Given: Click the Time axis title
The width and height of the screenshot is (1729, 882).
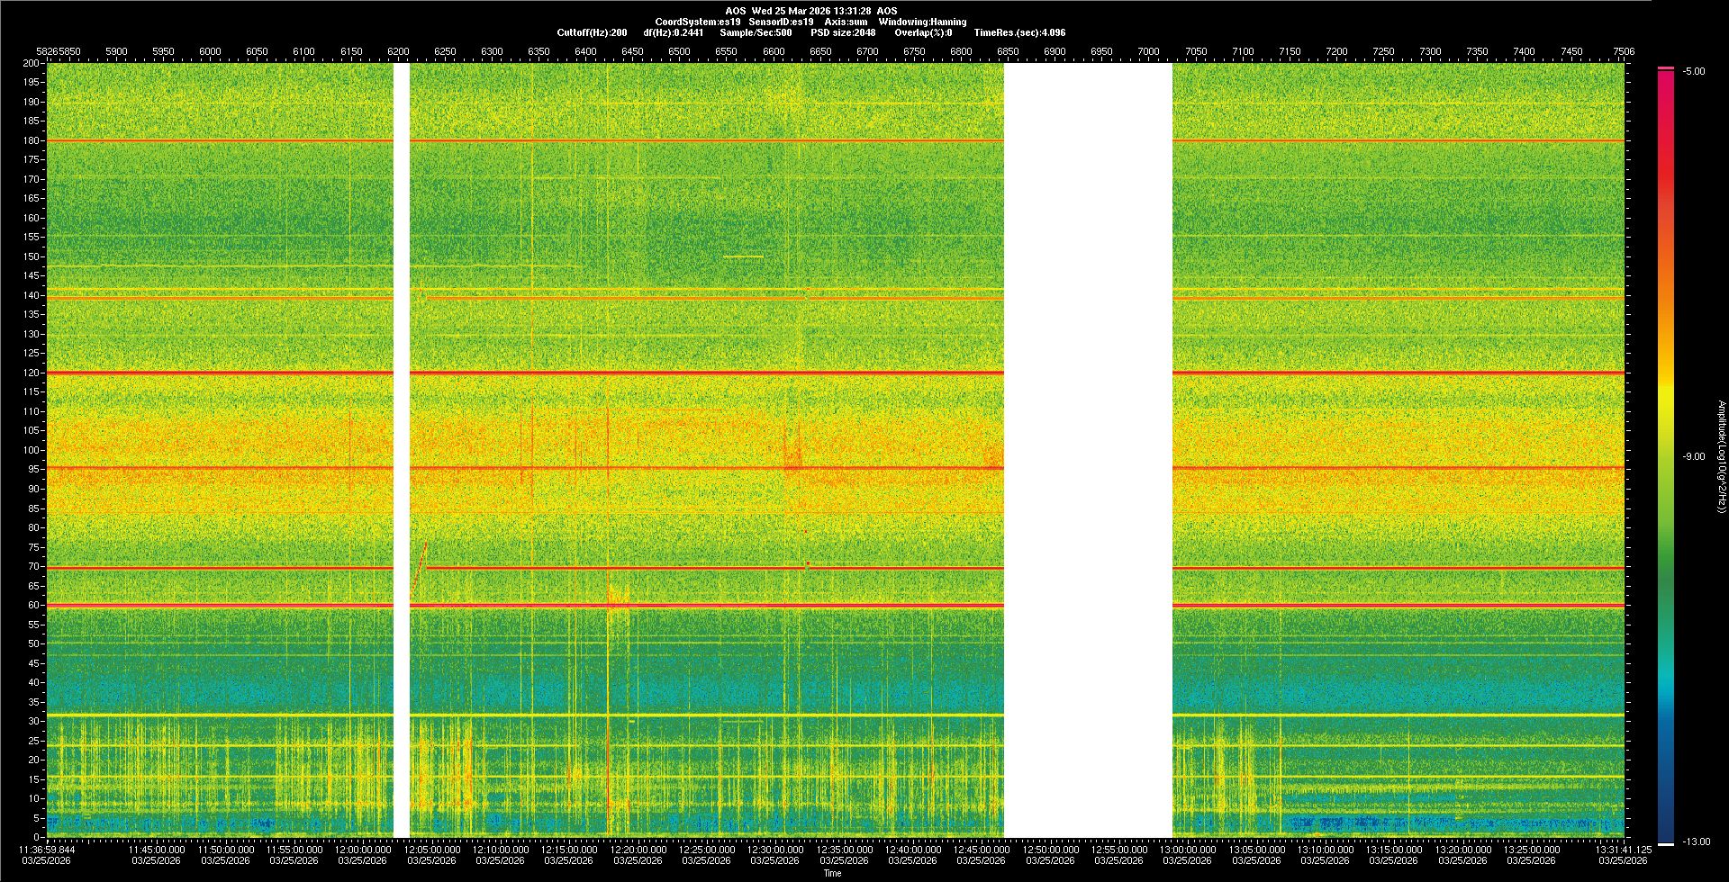Looking at the screenshot, I should pyautogui.click(x=832, y=873).
